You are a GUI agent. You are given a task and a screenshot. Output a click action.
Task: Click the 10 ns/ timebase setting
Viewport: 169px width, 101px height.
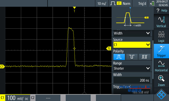[102, 3]
